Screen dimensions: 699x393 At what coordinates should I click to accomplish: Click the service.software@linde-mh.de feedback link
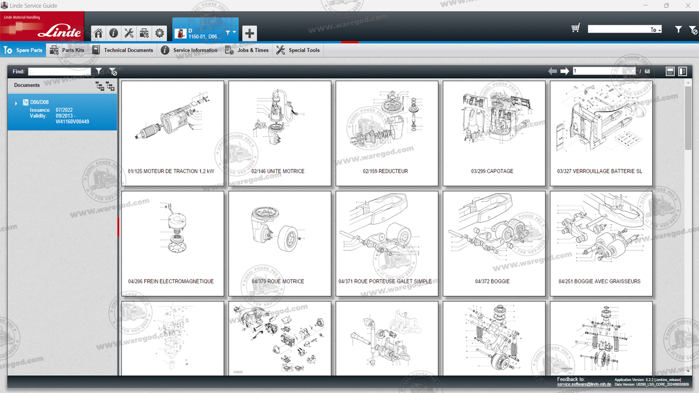coord(584,384)
